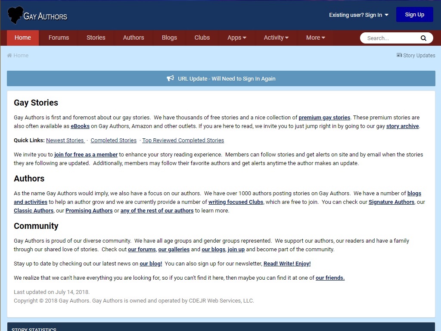The height and width of the screenshot is (331, 441).
Task: Open the Stories tab
Action: click(x=96, y=38)
